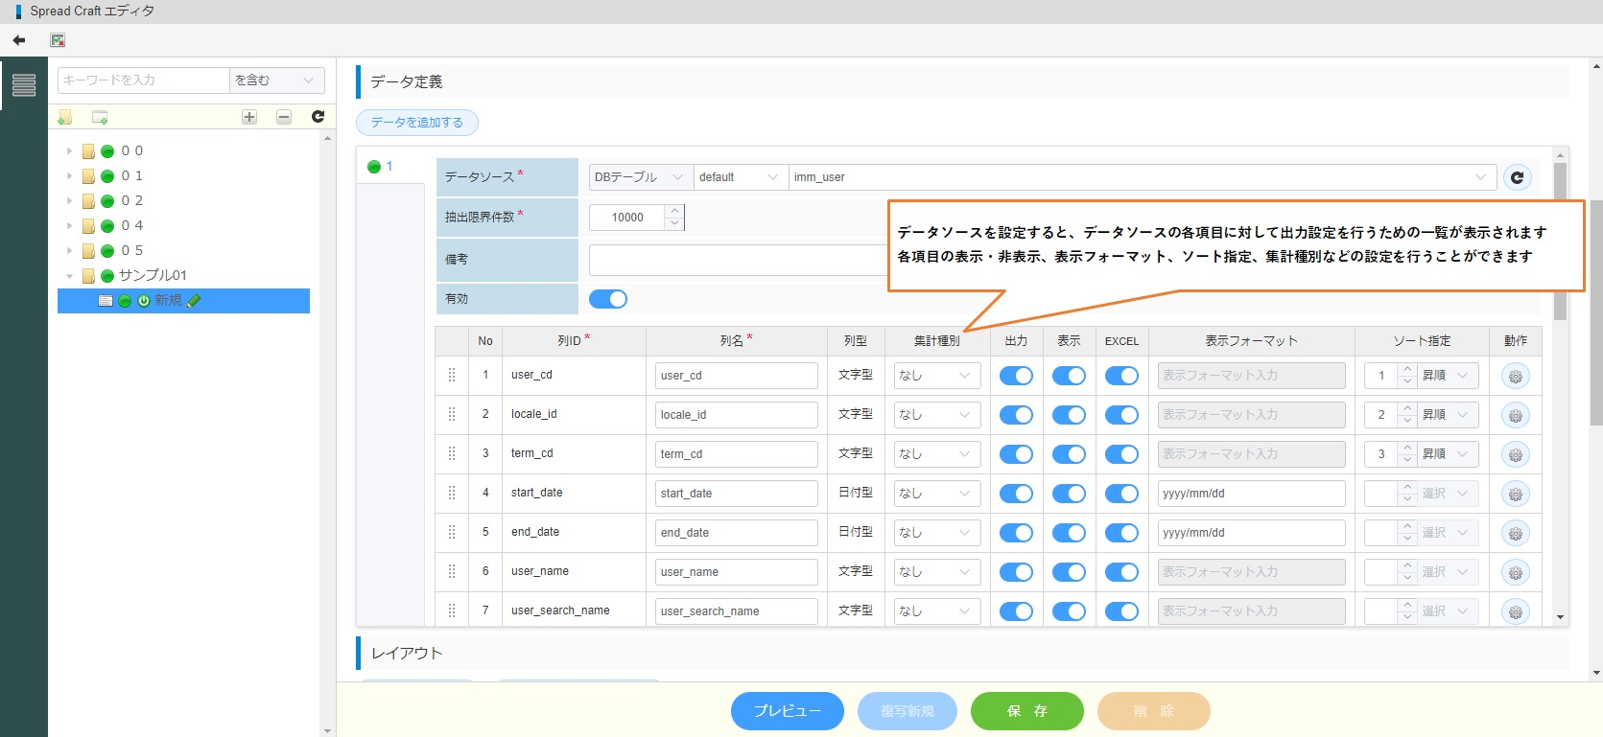Toggle the 出力 switch for the locale_id row
The width and height of the screenshot is (1603, 737).
tap(1016, 415)
